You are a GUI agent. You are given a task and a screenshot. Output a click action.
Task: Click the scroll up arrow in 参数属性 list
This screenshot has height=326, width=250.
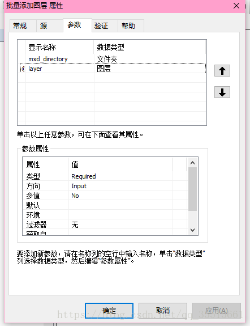192,163
